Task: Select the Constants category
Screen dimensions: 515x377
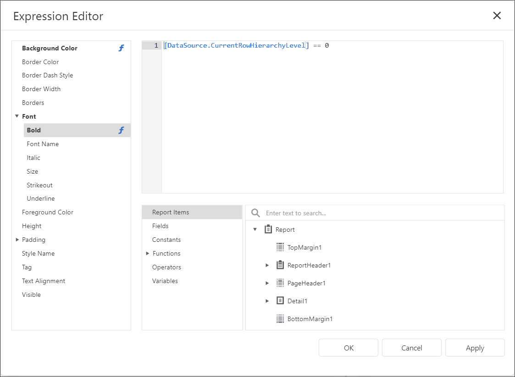Action: click(166, 240)
